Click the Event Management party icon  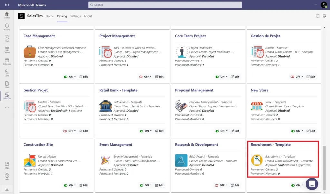105,160
